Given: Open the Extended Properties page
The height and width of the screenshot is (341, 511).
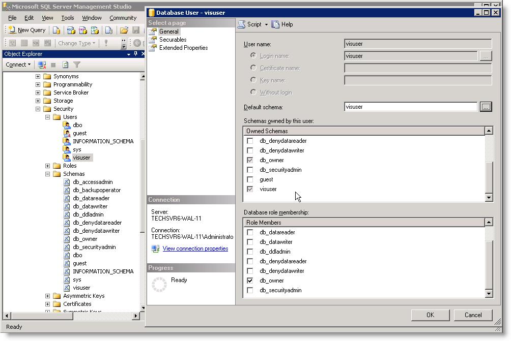Looking at the screenshot, I should click(183, 48).
